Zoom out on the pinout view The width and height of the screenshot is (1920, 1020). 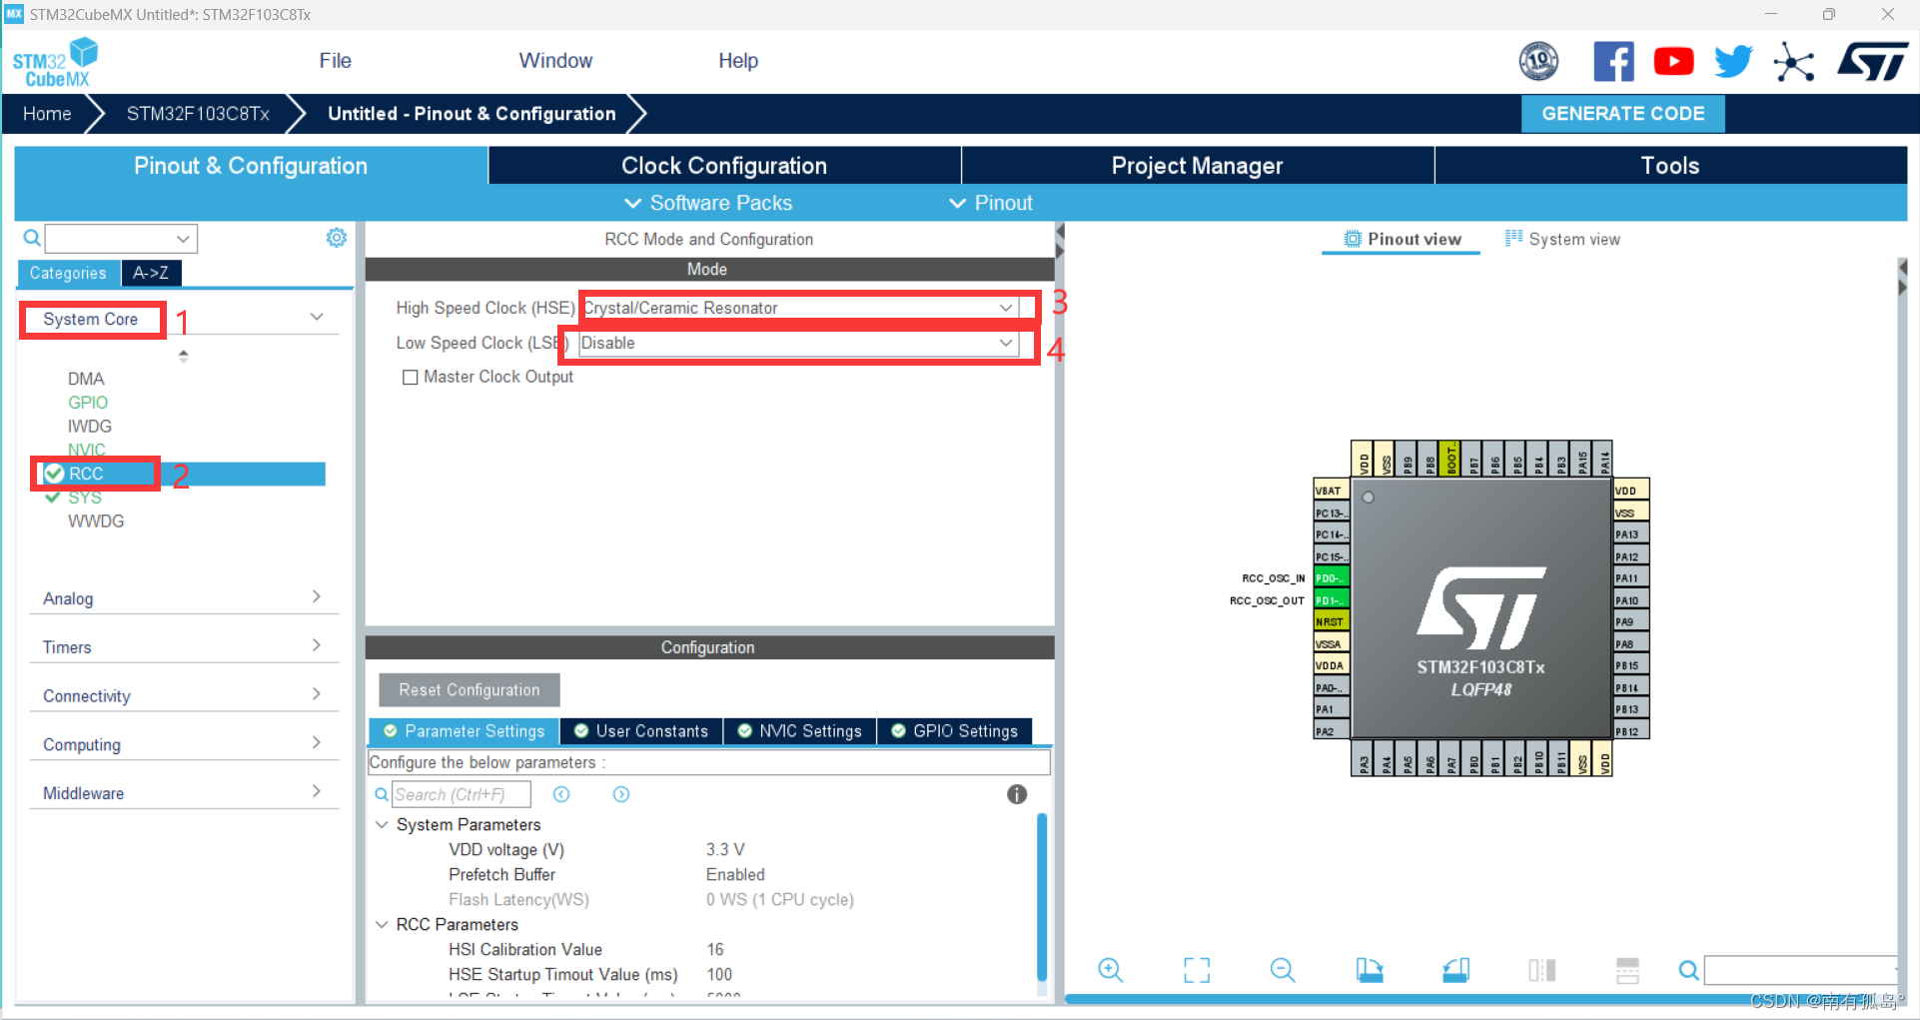1283,970
